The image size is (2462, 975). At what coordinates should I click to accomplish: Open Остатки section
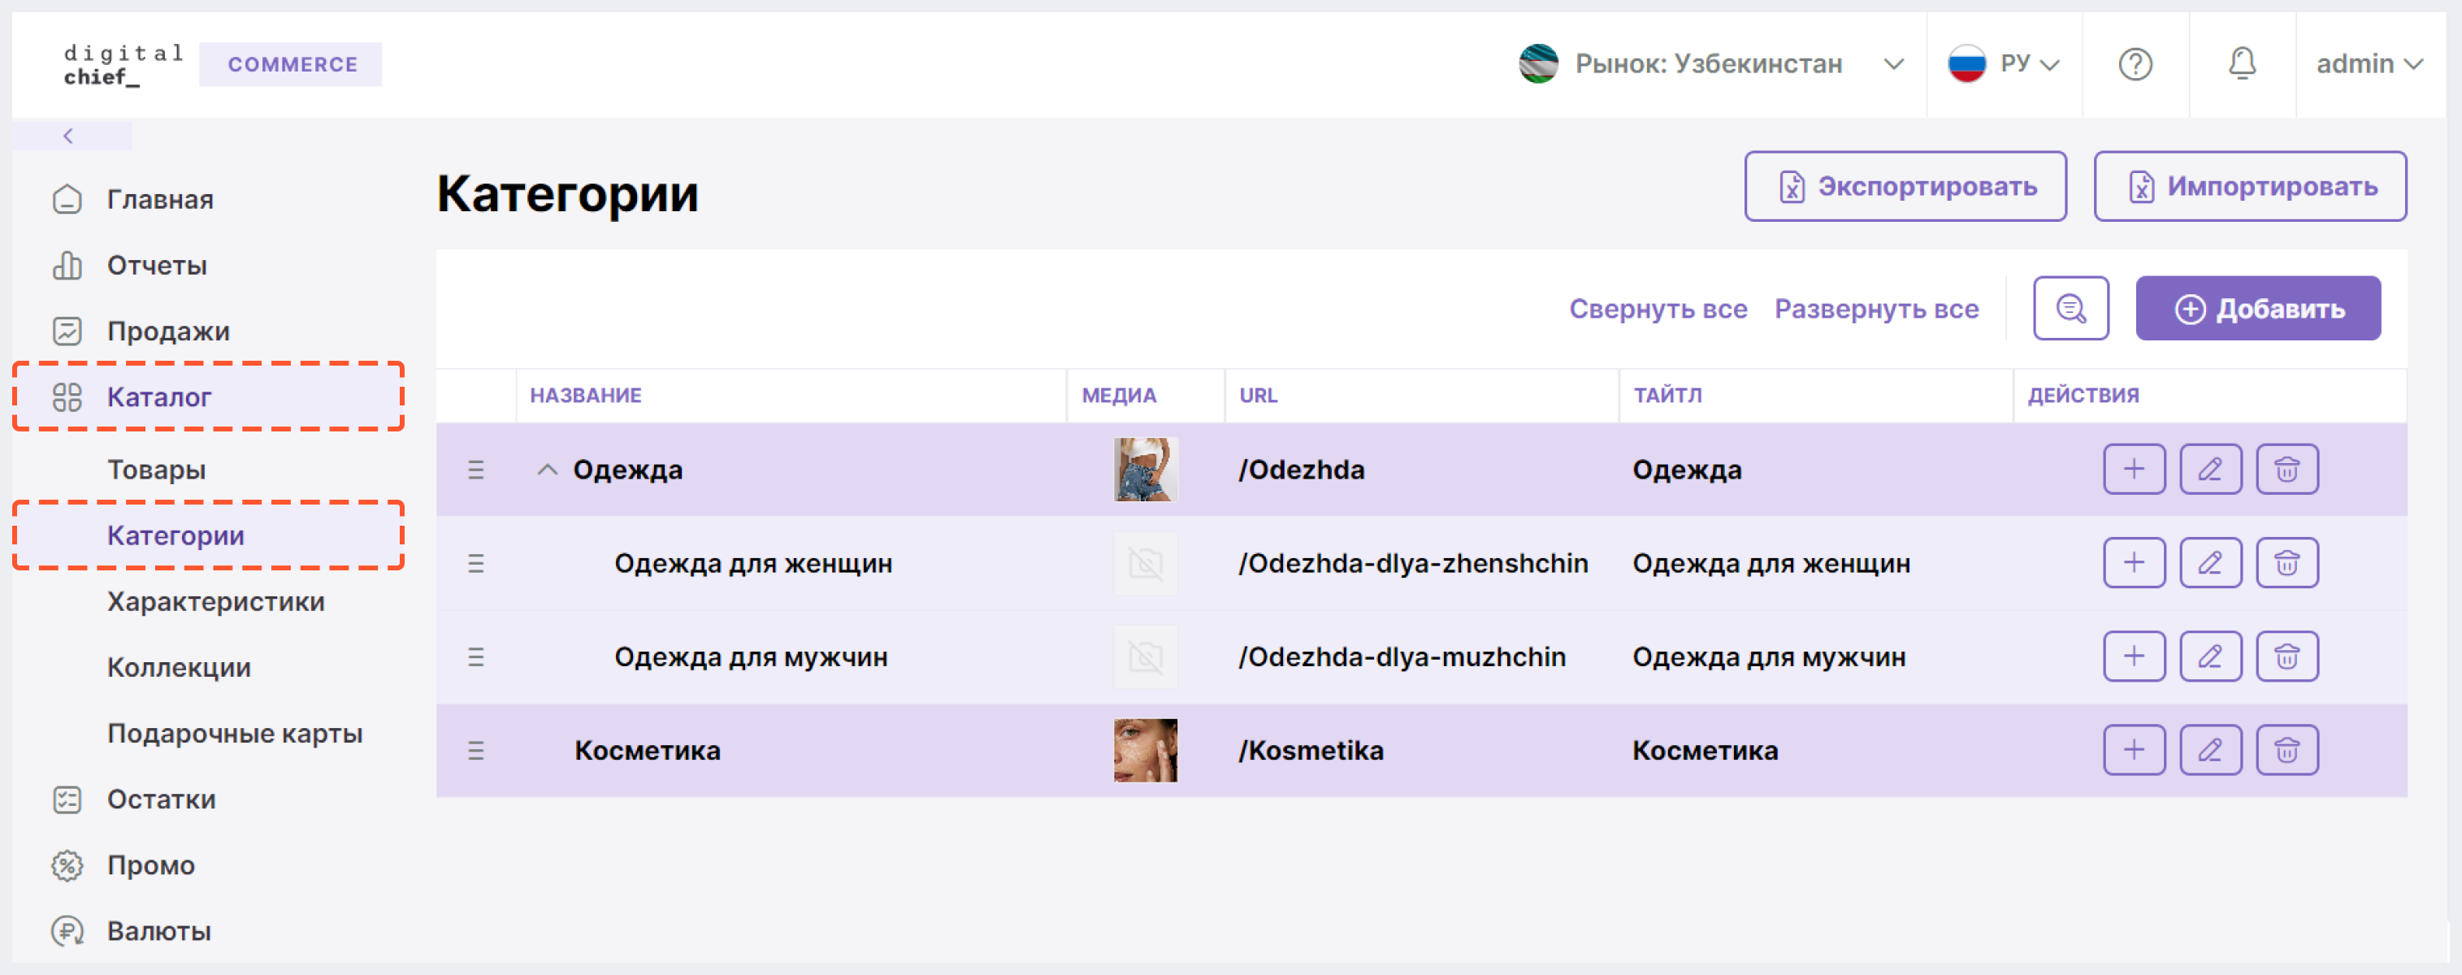[161, 799]
